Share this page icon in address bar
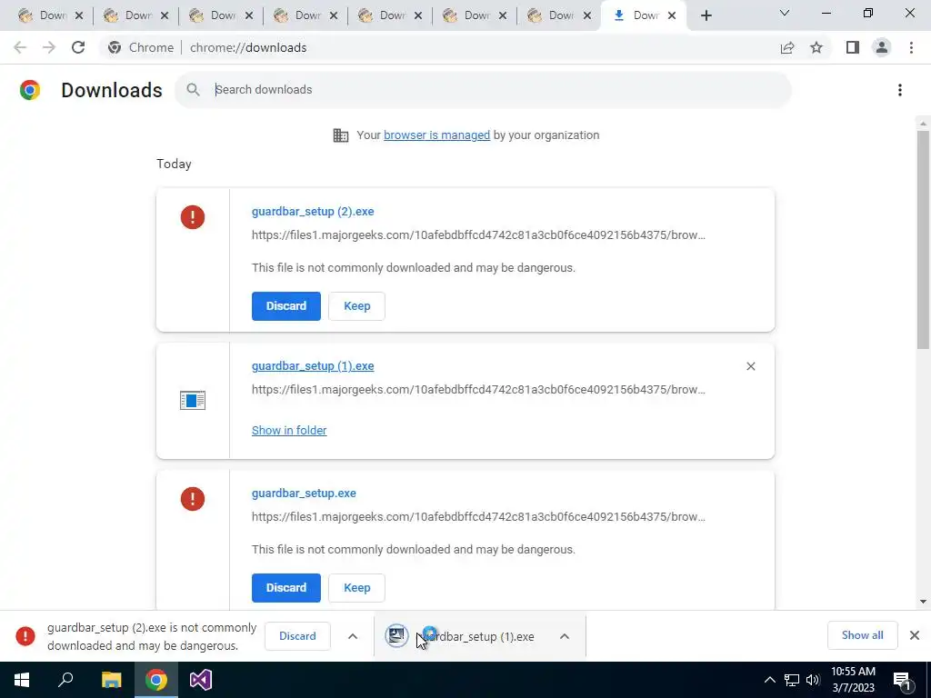931x698 pixels. [x=787, y=47]
